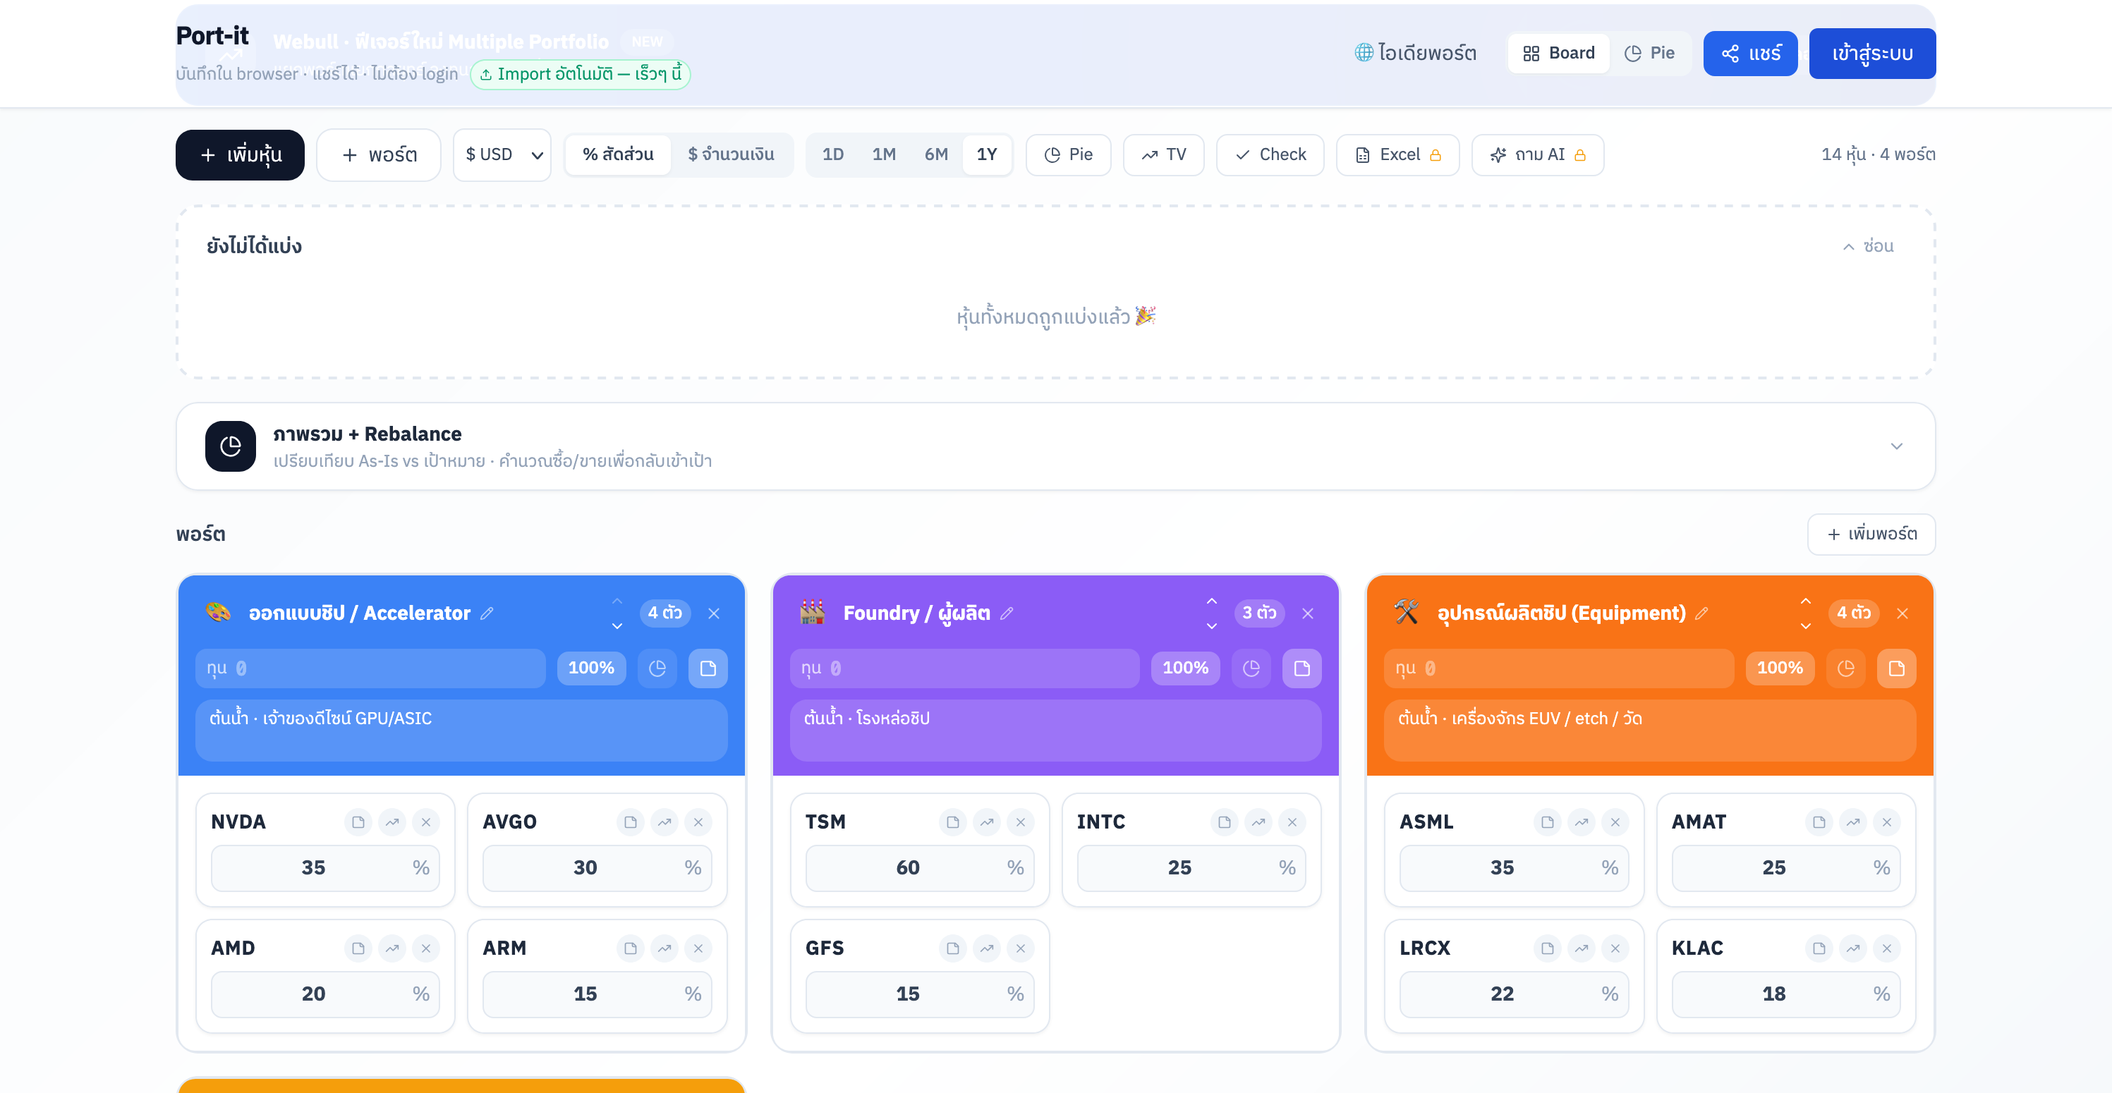Screen dimensions: 2112x1093
Task: Open the USD currency dropdown
Action: point(502,154)
